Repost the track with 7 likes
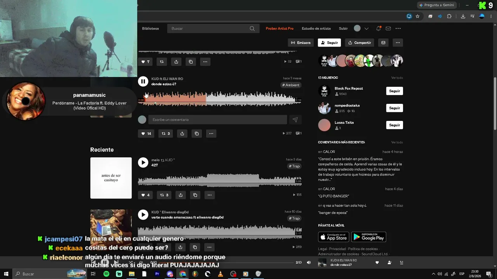This screenshot has width=497, height=279. 162,62
